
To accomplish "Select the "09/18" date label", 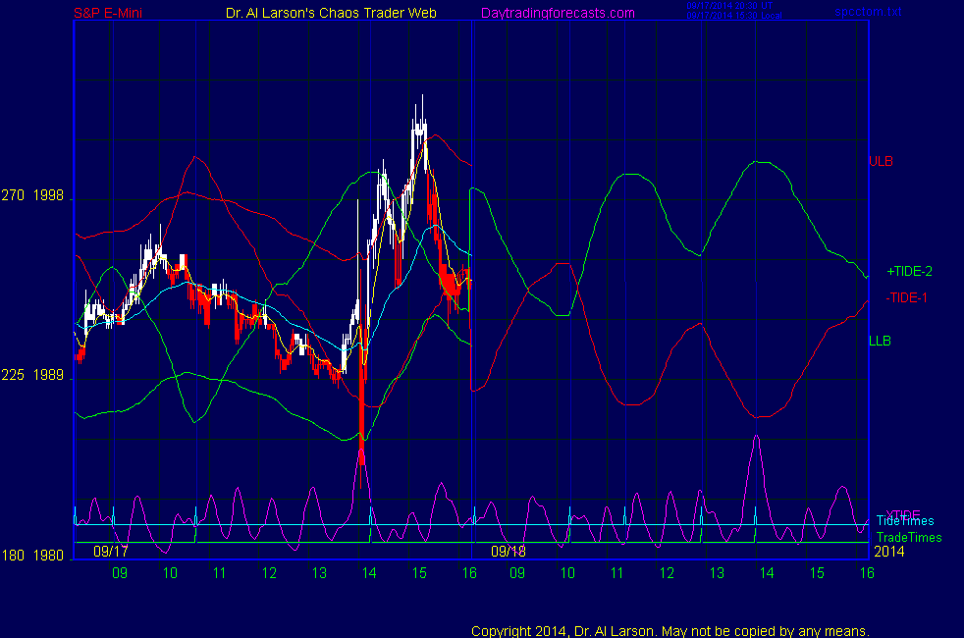I will click(x=509, y=552).
